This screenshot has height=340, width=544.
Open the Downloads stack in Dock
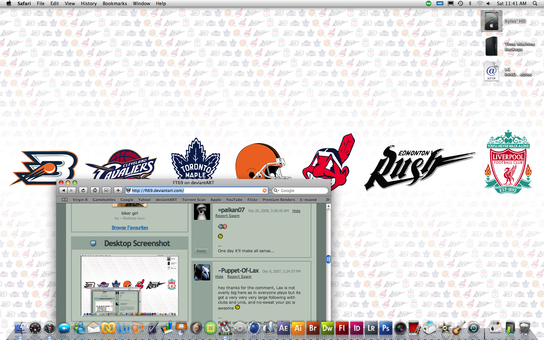(x=510, y=328)
